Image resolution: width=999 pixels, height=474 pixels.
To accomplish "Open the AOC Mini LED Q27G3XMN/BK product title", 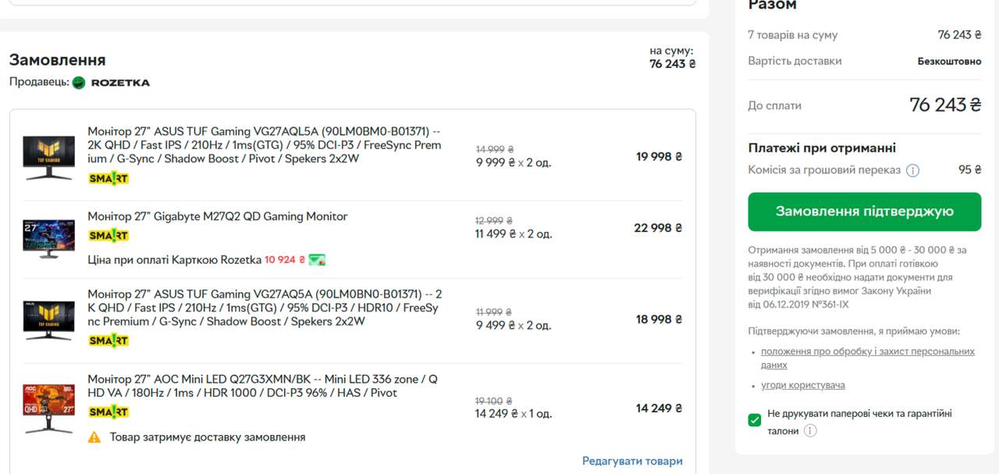I will [x=262, y=386].
